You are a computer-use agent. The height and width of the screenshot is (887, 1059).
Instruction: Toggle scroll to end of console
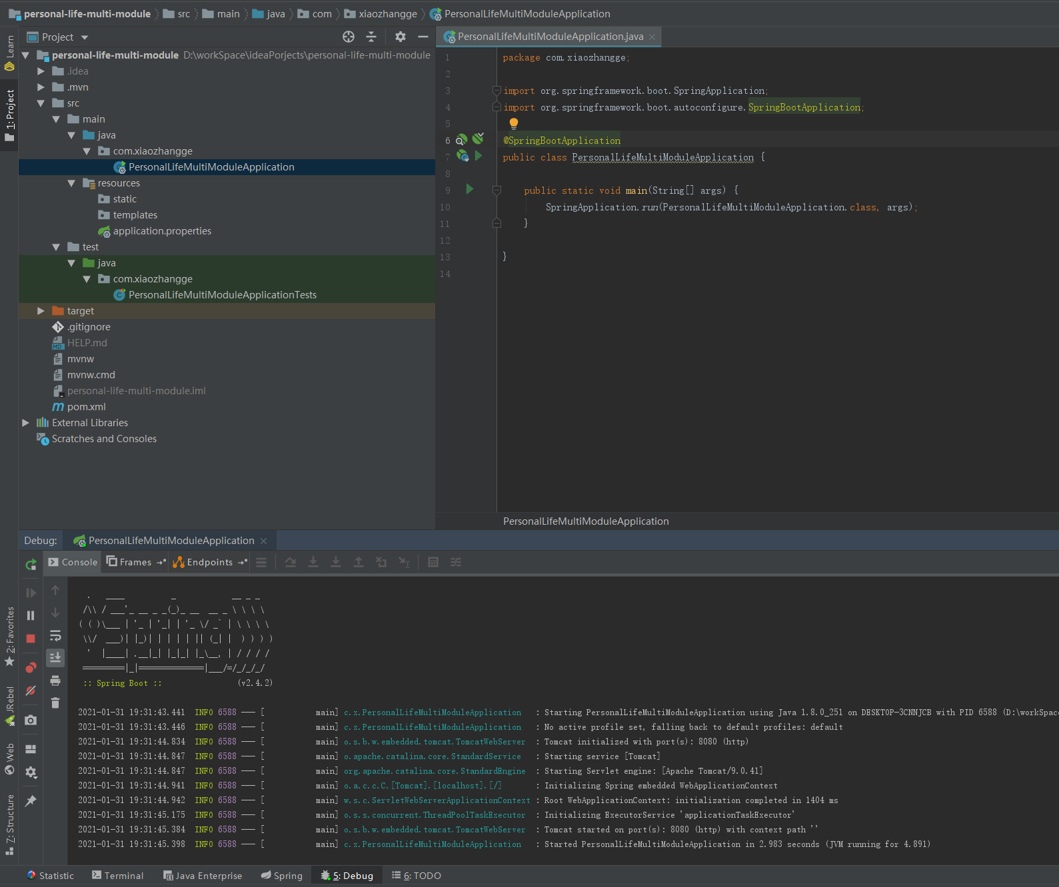click(55, 658)
